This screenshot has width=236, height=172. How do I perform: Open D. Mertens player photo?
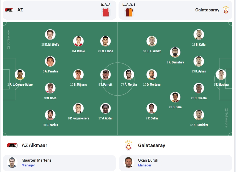pos(152,75)
